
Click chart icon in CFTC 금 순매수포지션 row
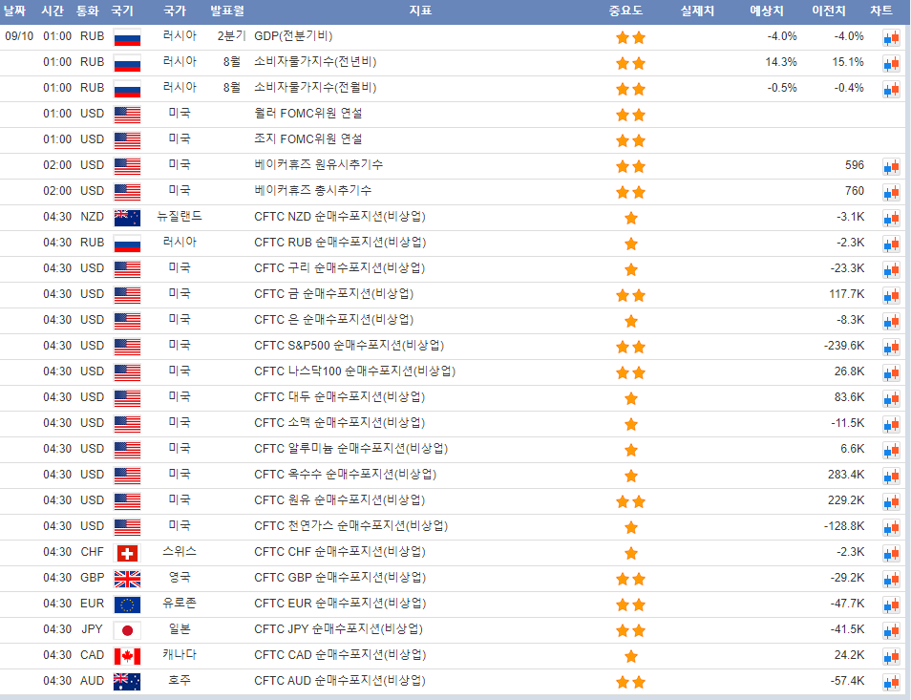[x=891, y=295]
